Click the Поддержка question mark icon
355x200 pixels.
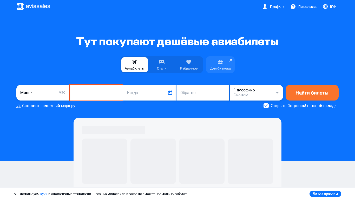[x=293, y=7]
